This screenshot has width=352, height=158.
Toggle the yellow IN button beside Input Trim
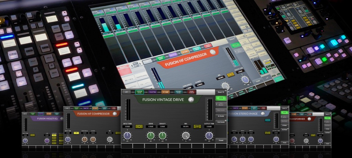pyautogui.click(x=139, y=126)
